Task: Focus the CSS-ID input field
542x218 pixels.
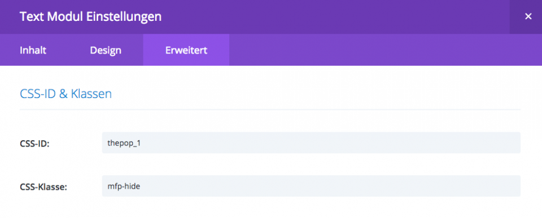Action: click(311, 143)
